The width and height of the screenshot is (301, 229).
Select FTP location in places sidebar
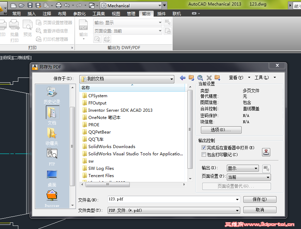52,157
